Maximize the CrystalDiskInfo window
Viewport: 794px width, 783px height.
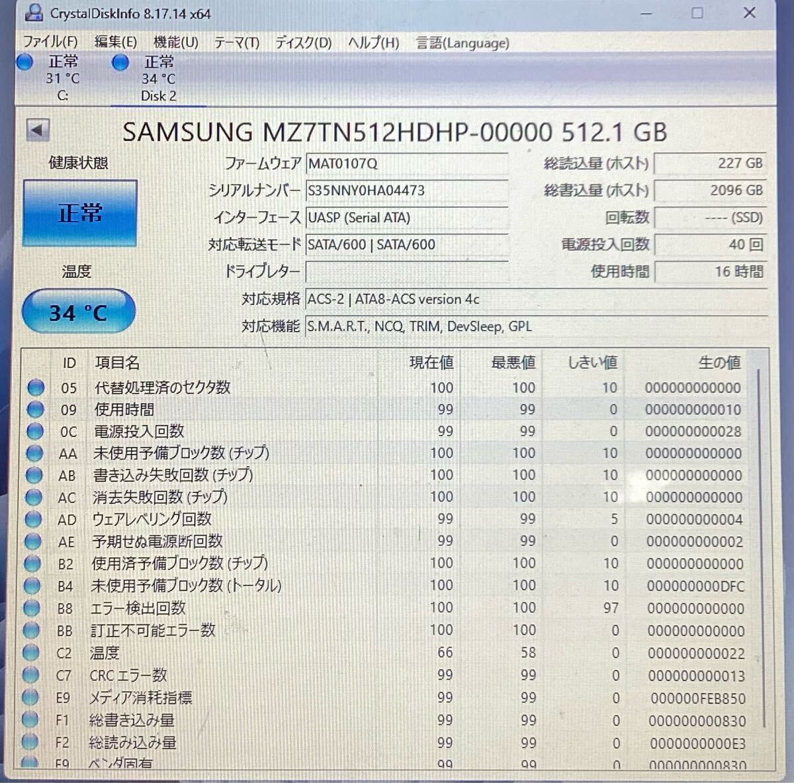coord(697,13)
